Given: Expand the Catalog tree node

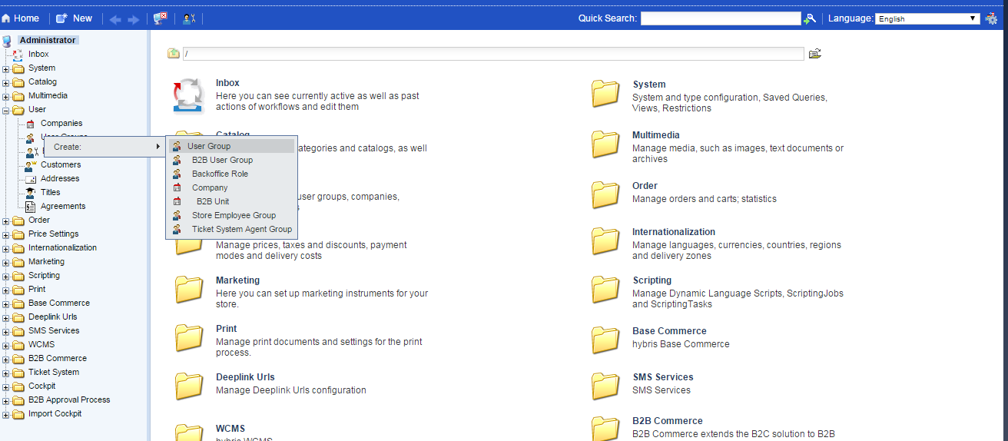Looking at the screenshot, I should tap(5, 82).
